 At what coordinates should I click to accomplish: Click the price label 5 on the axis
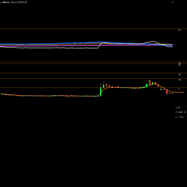[x=179, y=89]
